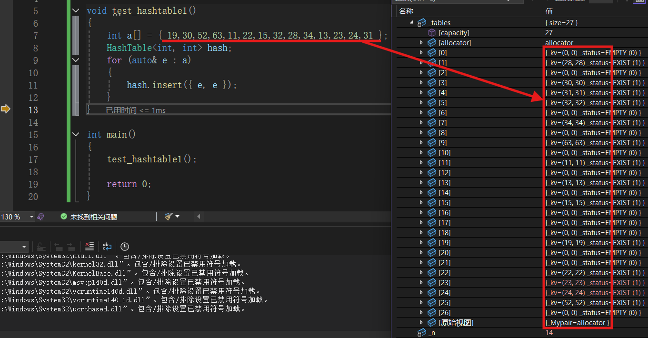
Task: Click the { size=27 } value of _tables
Action: [x=561, y=23]
